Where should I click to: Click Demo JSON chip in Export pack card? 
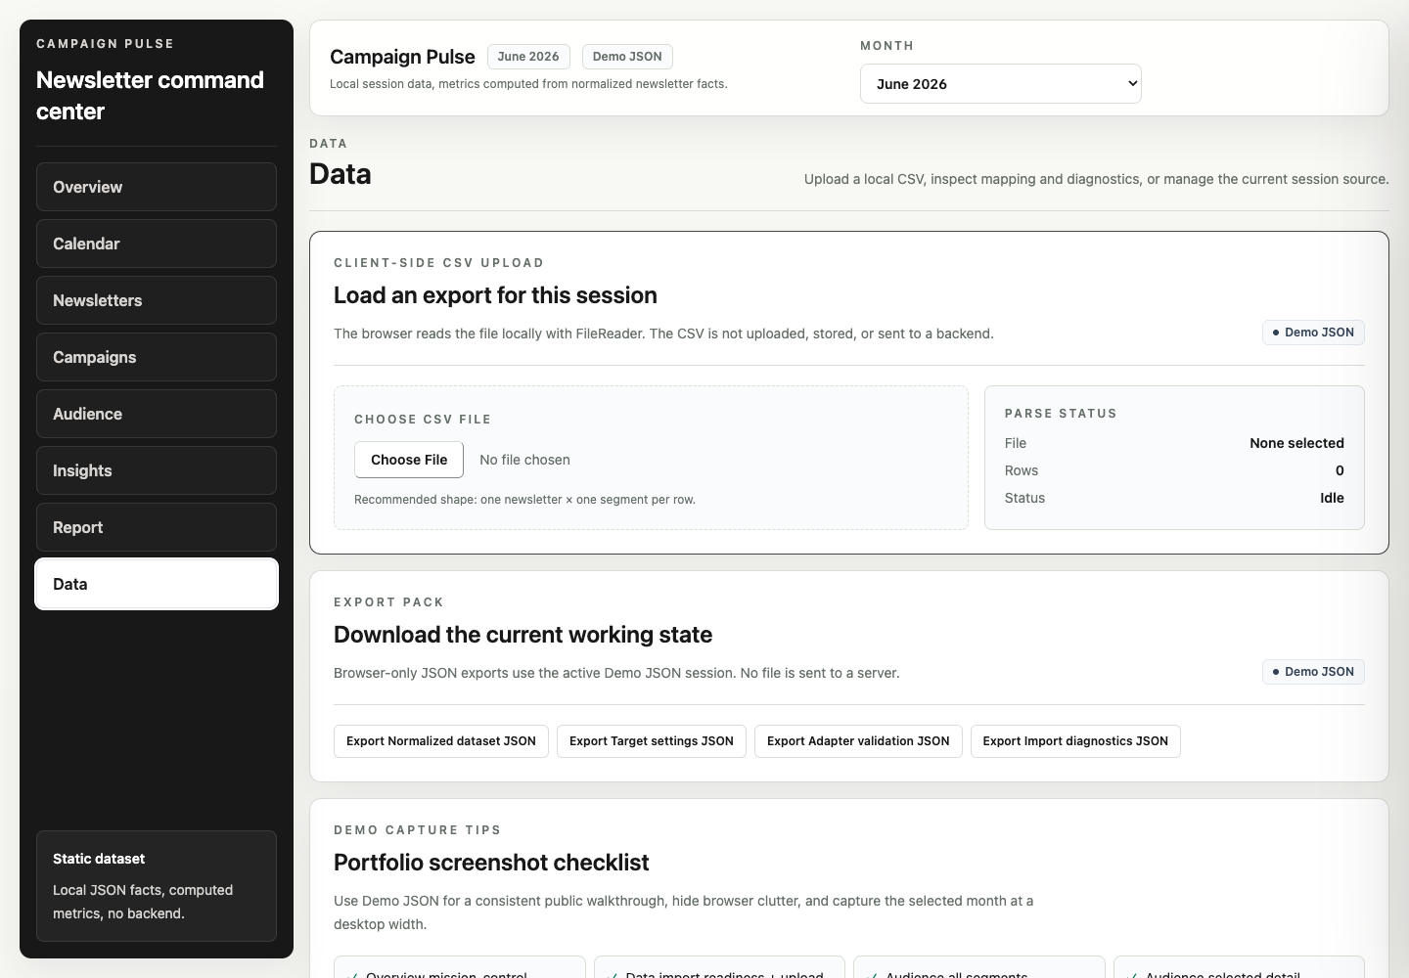click(x=1313, y=672)
